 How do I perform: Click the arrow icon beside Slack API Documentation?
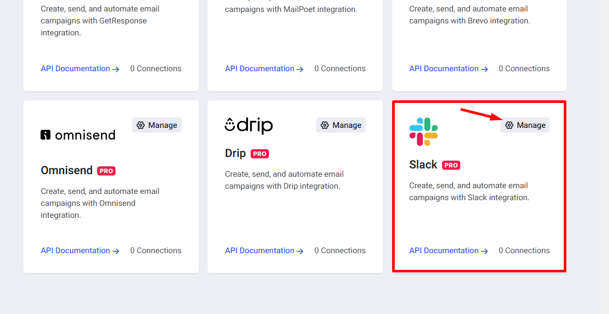485,251
